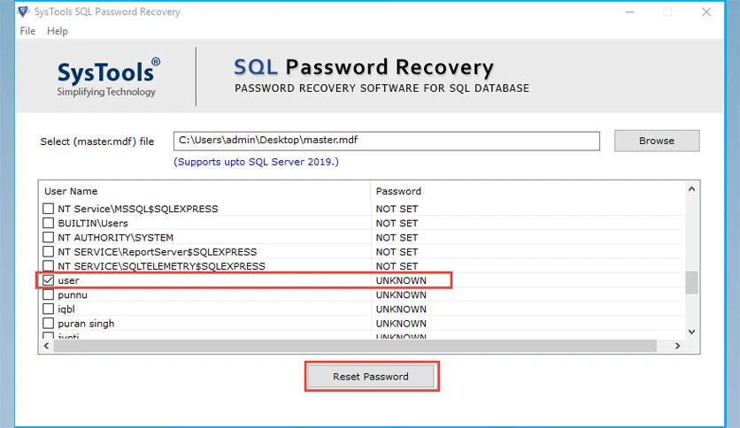Screen dimensions: 740x428
Task: Click UNKNOWN password cell for punnu
Action: tap(401, 294)
